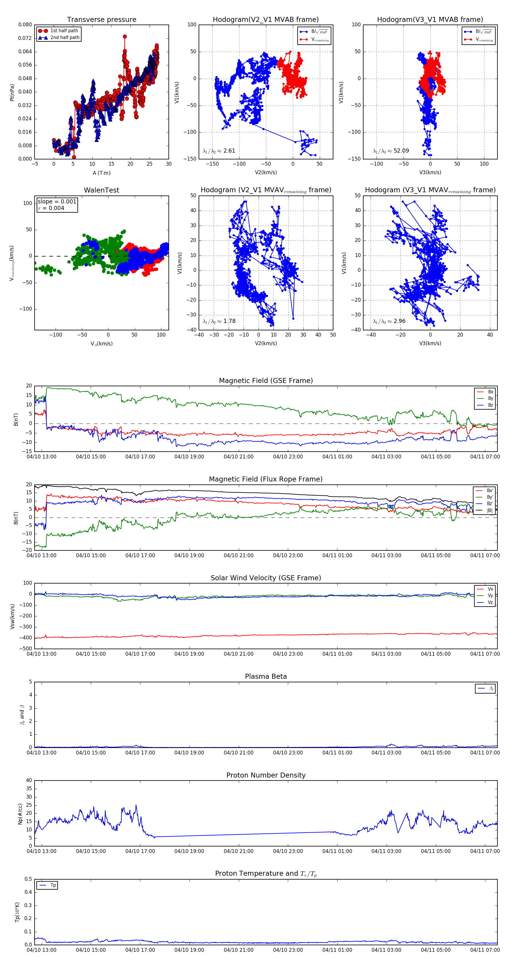Viewport: 532px width, 976px height.
Task: Select the Bz' legend entry
Action: (x=484, y=504)
